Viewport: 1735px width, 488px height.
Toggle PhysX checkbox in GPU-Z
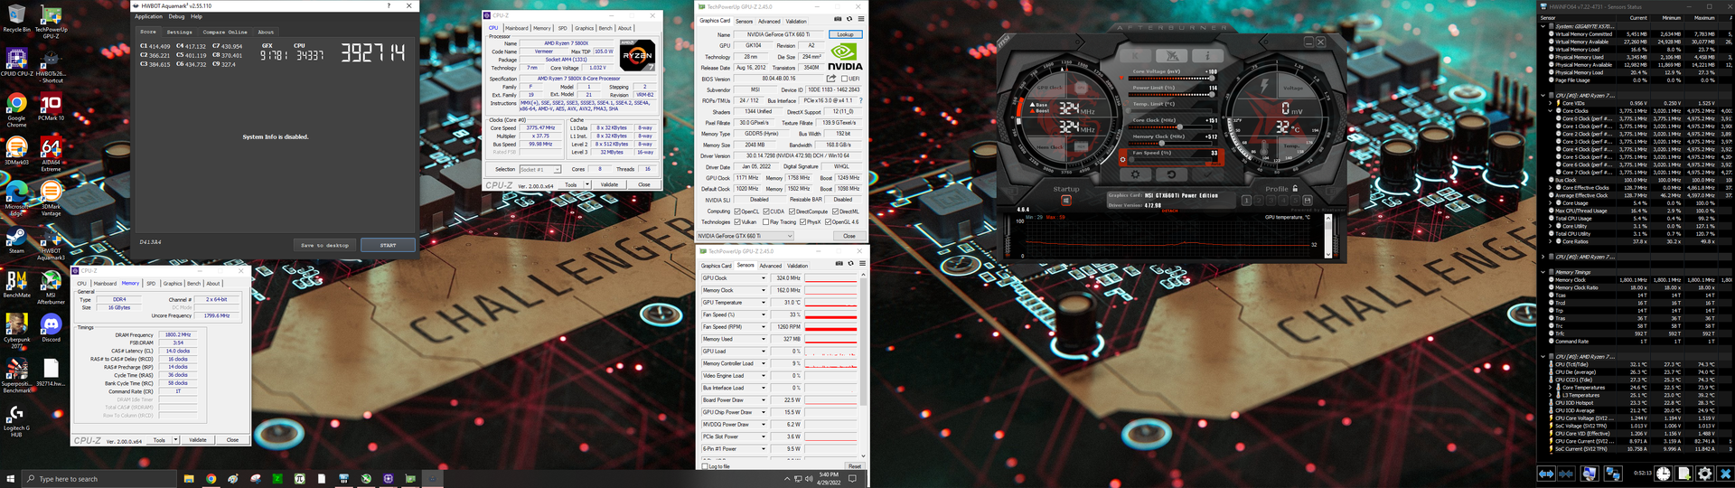click(802, 222)
